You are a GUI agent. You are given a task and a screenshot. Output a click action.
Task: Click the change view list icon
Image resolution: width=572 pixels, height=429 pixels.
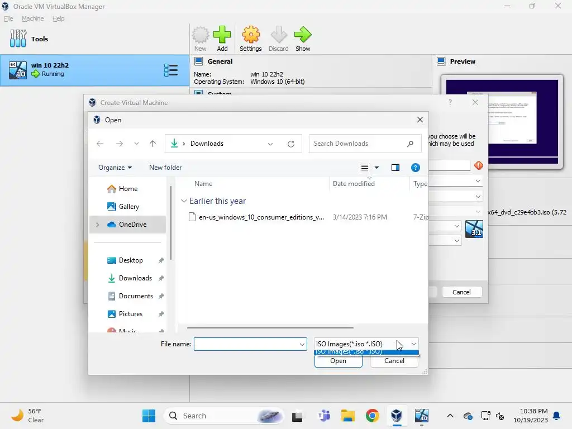364,168
